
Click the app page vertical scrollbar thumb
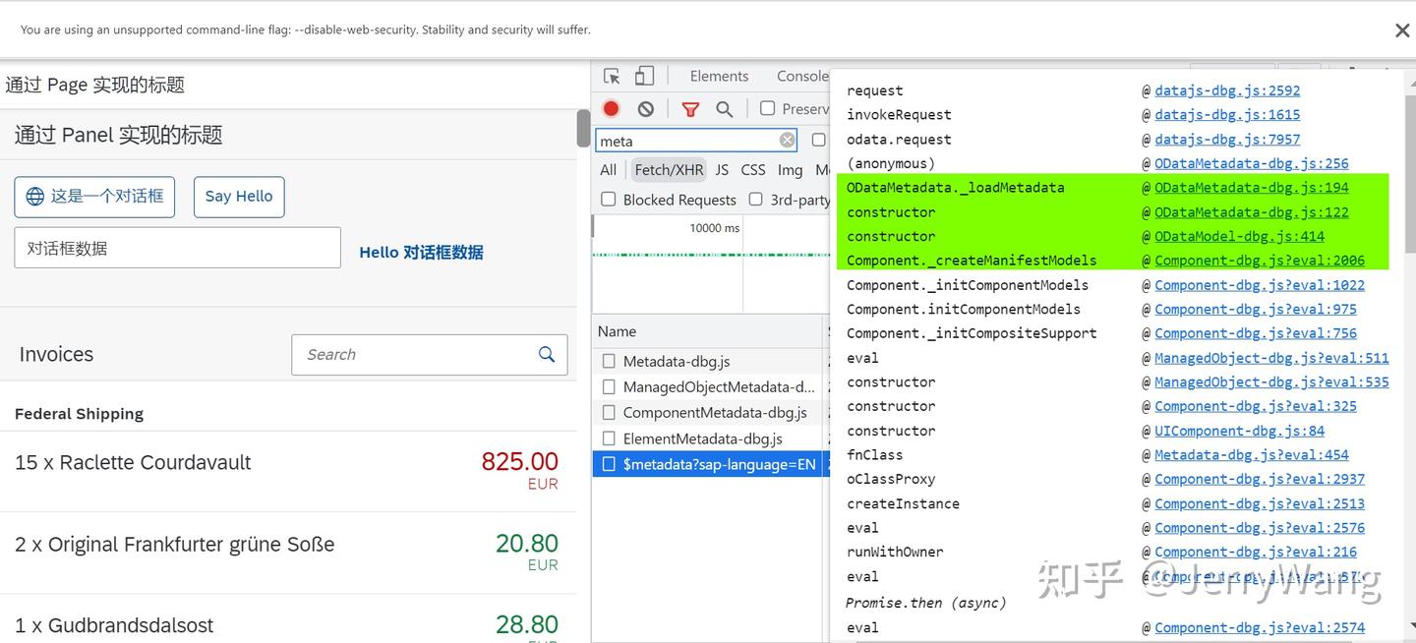pyautogui.click(x=583, y=128)
